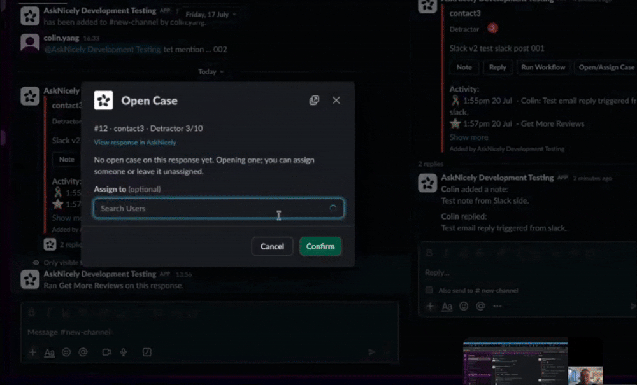Image resolution: width=637 pixels, height=385 pixels.
Task: Focus the Search Users field
Action: point(219,208)
